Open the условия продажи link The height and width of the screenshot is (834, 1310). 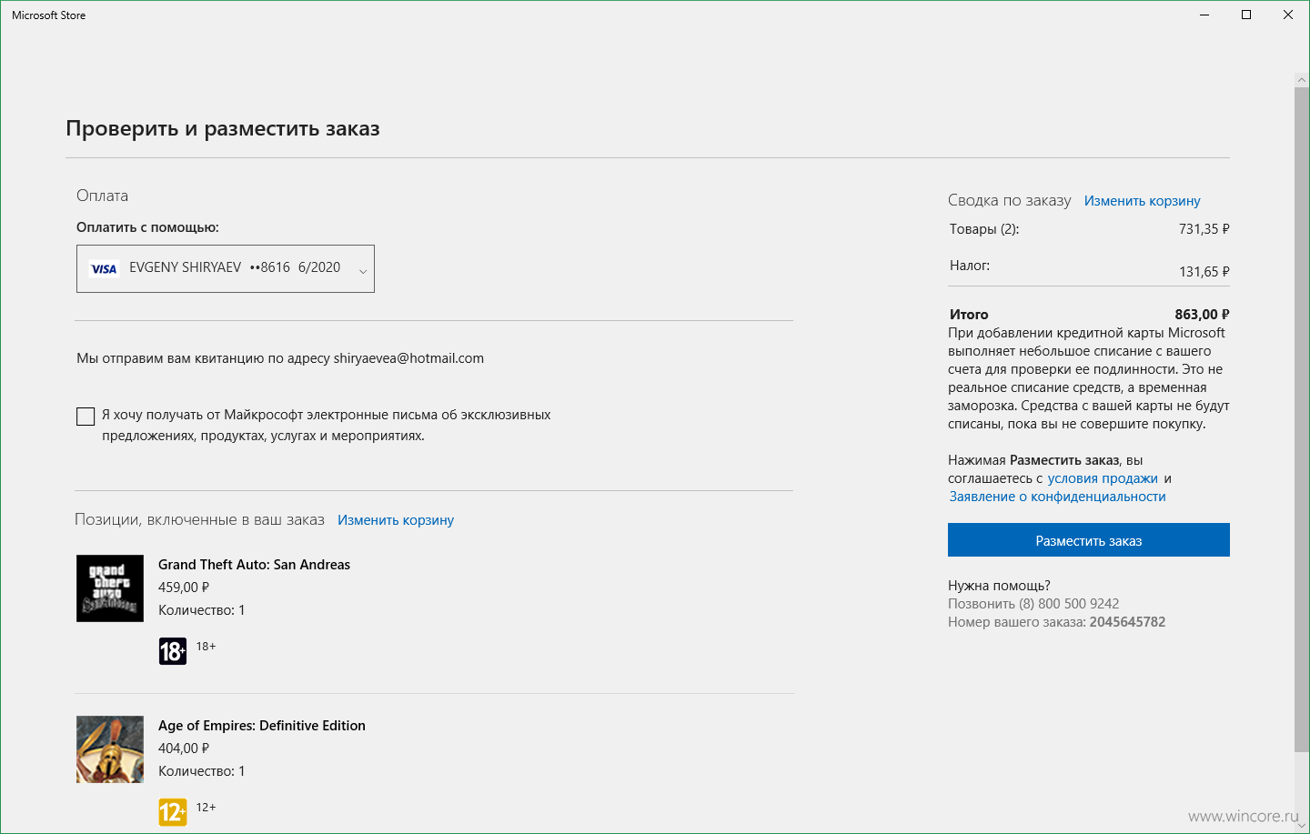click(x=1103, y=478)
